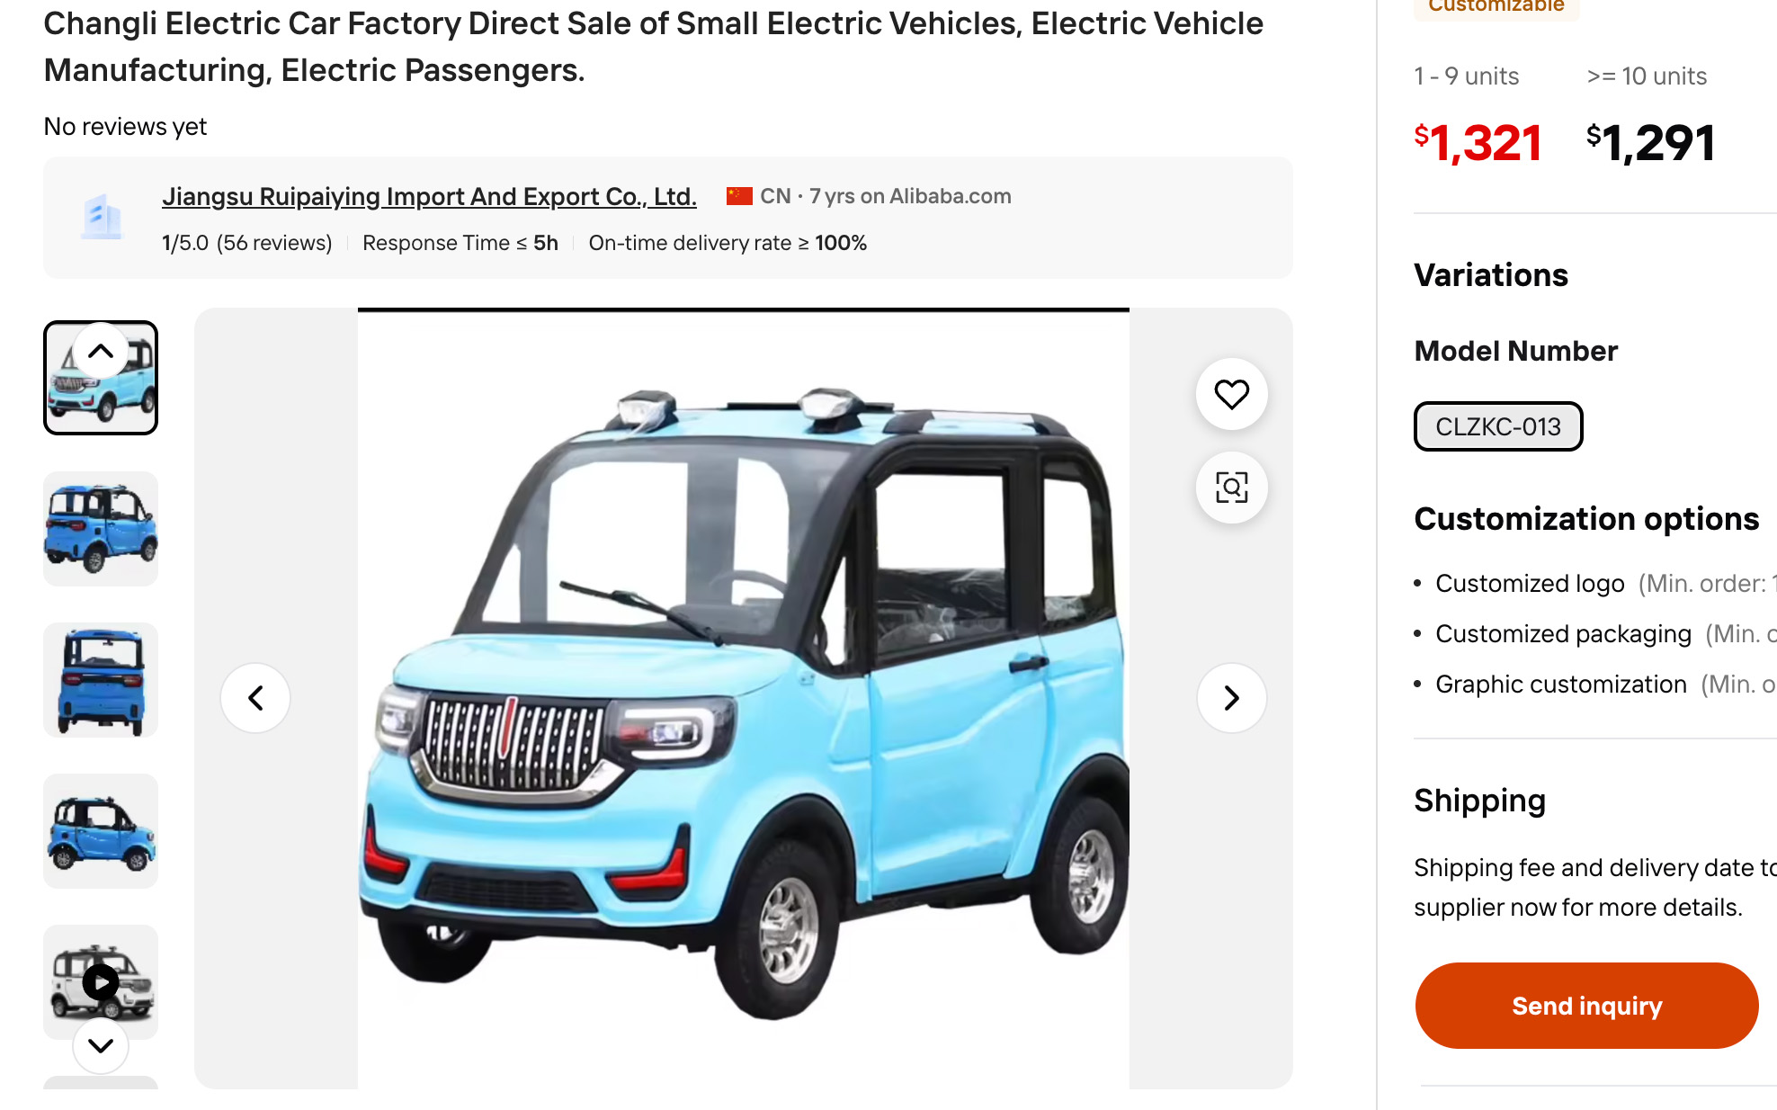Select the blue side-view car thumbnail
Image resolution: width=1777 pixels, height=1110 pixels.
[101, 831]
